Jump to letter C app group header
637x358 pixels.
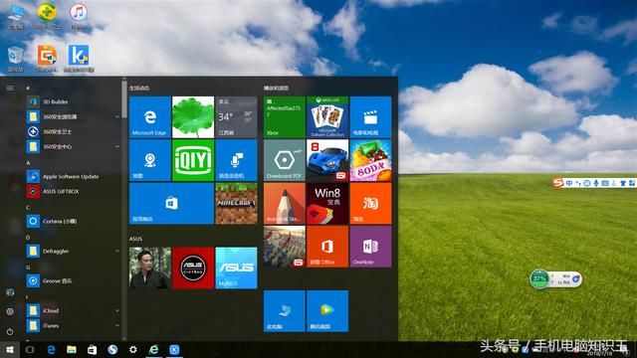coord(28,208)
